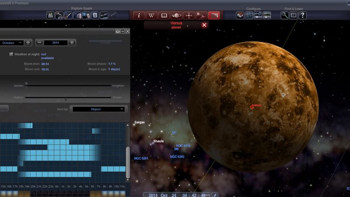This screenshot has width=350, height=197.
Task: Click the ringed planet orbit icon
Action: 176,15
